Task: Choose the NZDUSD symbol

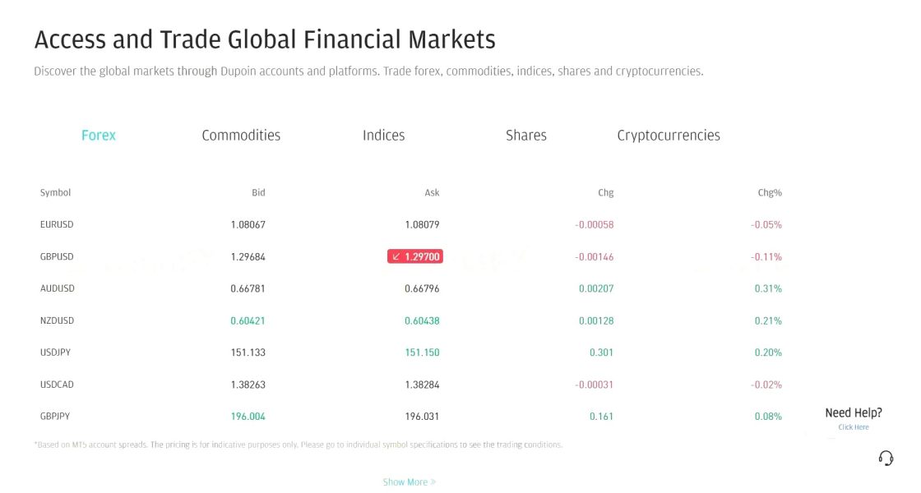Action: click(57, 320)
